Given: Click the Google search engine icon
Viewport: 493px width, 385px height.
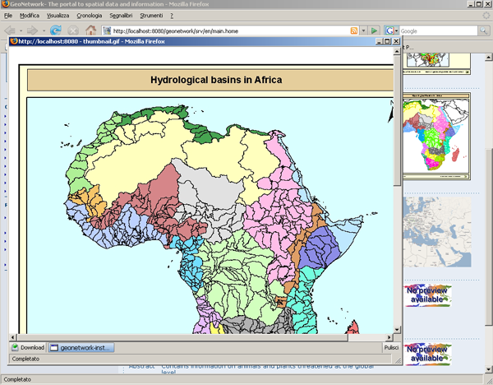Looking at the screenshot, I should [390, 30].
